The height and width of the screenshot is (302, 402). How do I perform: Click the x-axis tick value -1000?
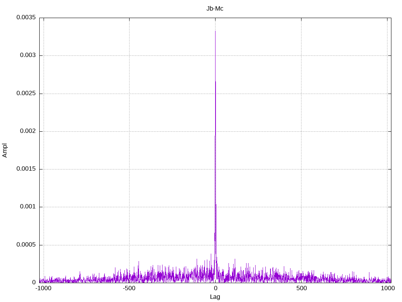pos(43,288)
